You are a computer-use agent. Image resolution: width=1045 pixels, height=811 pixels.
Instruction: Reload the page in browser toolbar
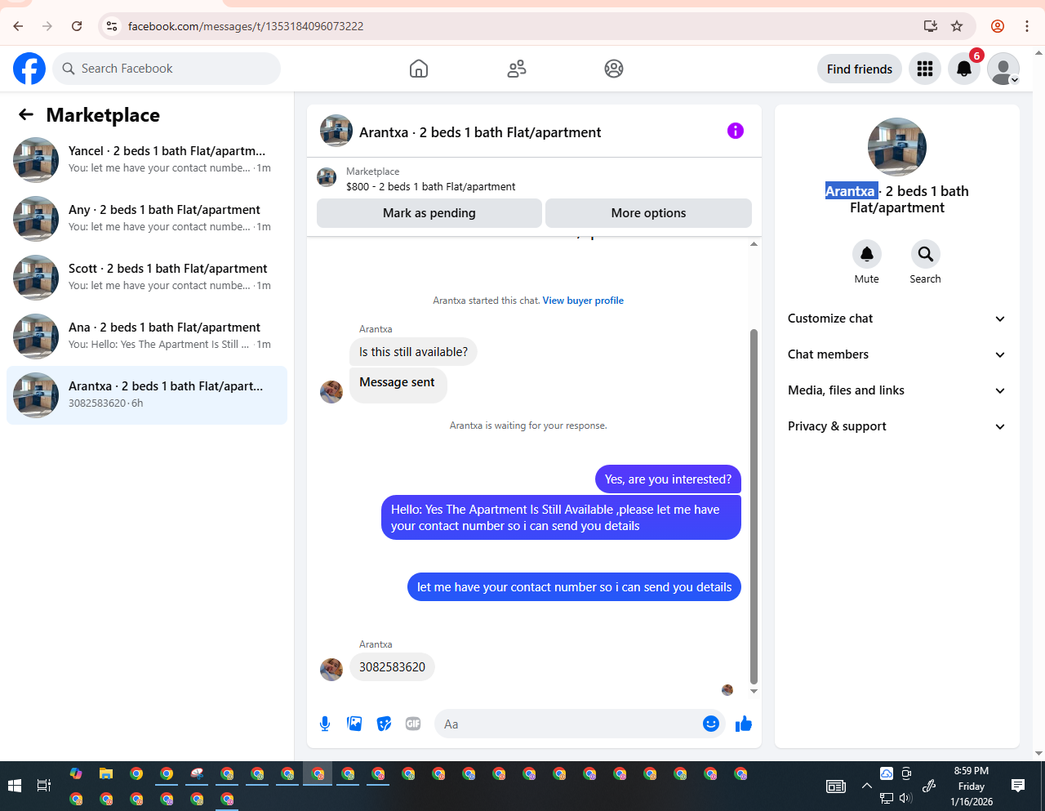point(77,26)
